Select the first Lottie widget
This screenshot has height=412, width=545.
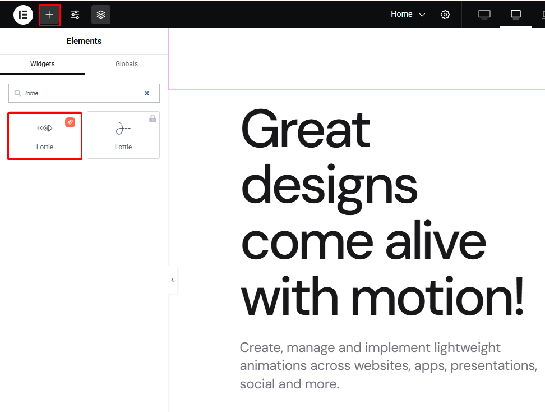45,136
